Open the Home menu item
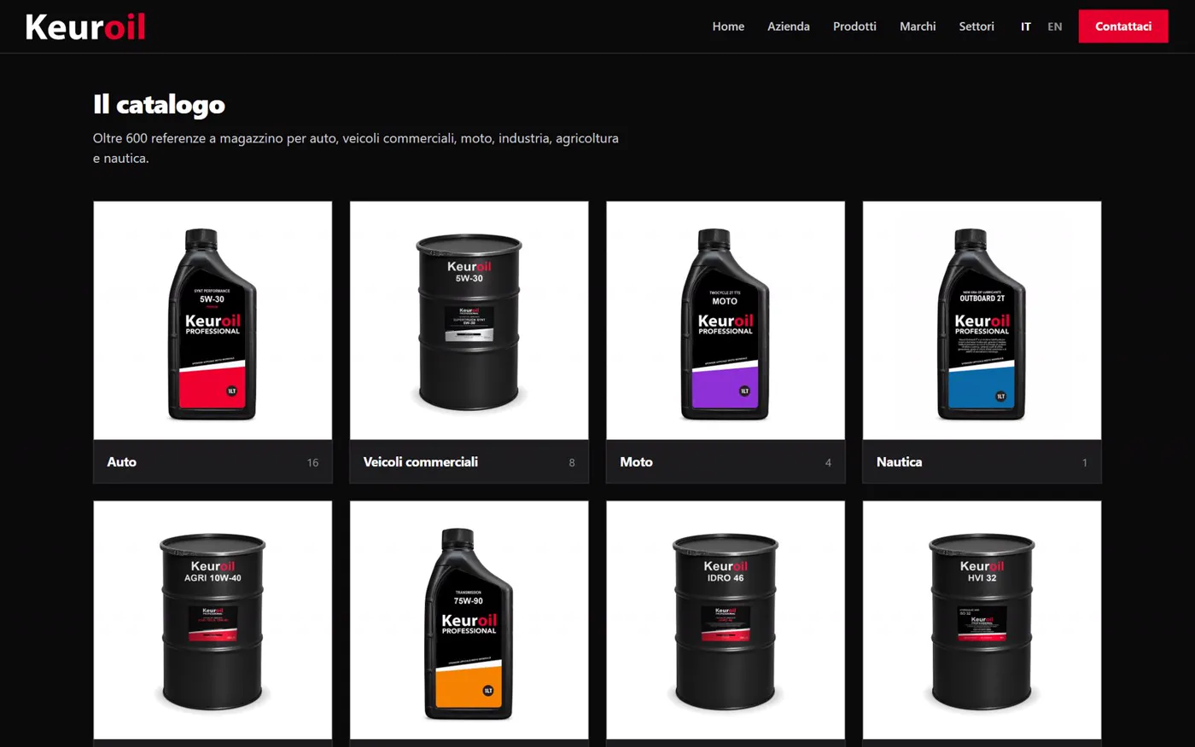This screenshot has height=747, width=1195. (x=728, y=26)
